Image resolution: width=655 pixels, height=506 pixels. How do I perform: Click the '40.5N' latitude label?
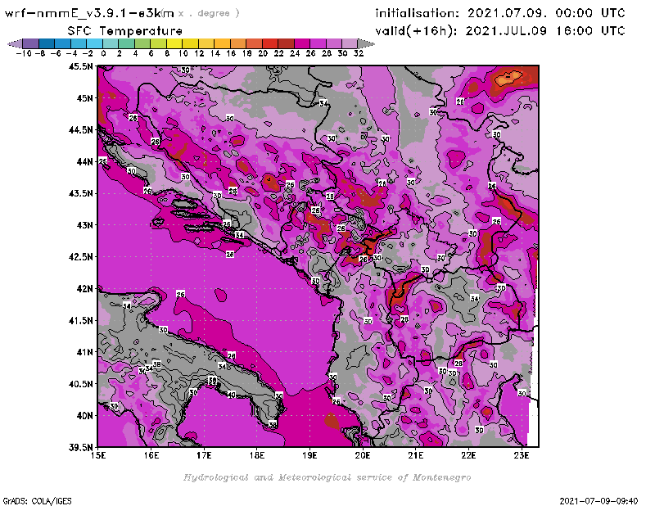80,384
